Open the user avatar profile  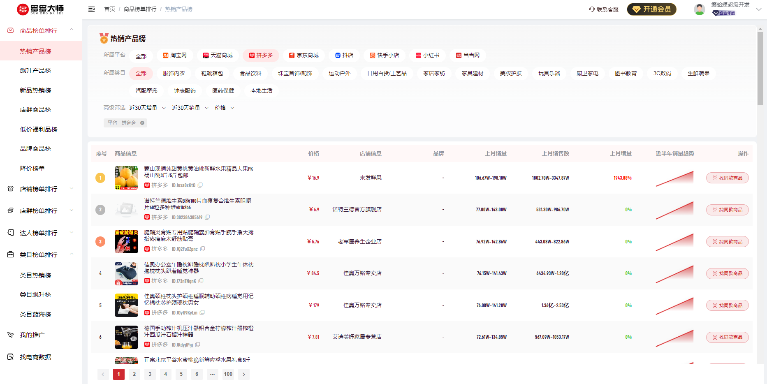699,9
